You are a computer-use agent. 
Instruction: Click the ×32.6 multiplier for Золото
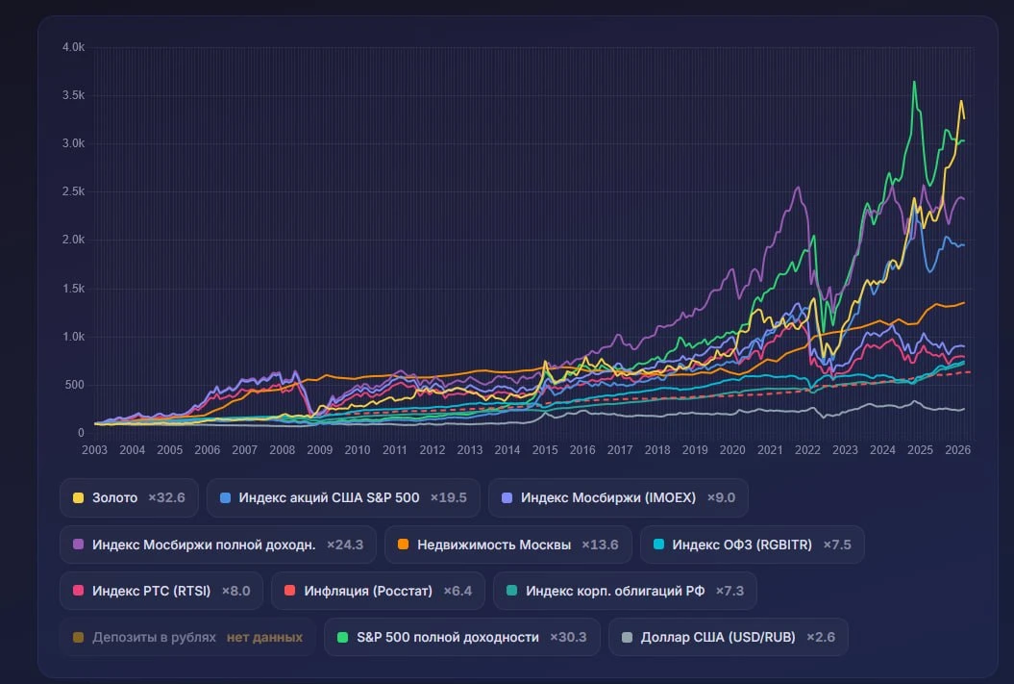[x=166, y=497]
